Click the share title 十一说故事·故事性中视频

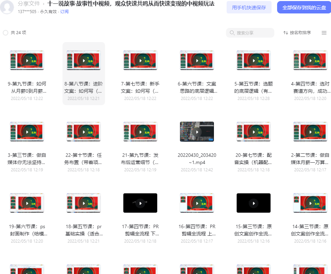(131, 3)
